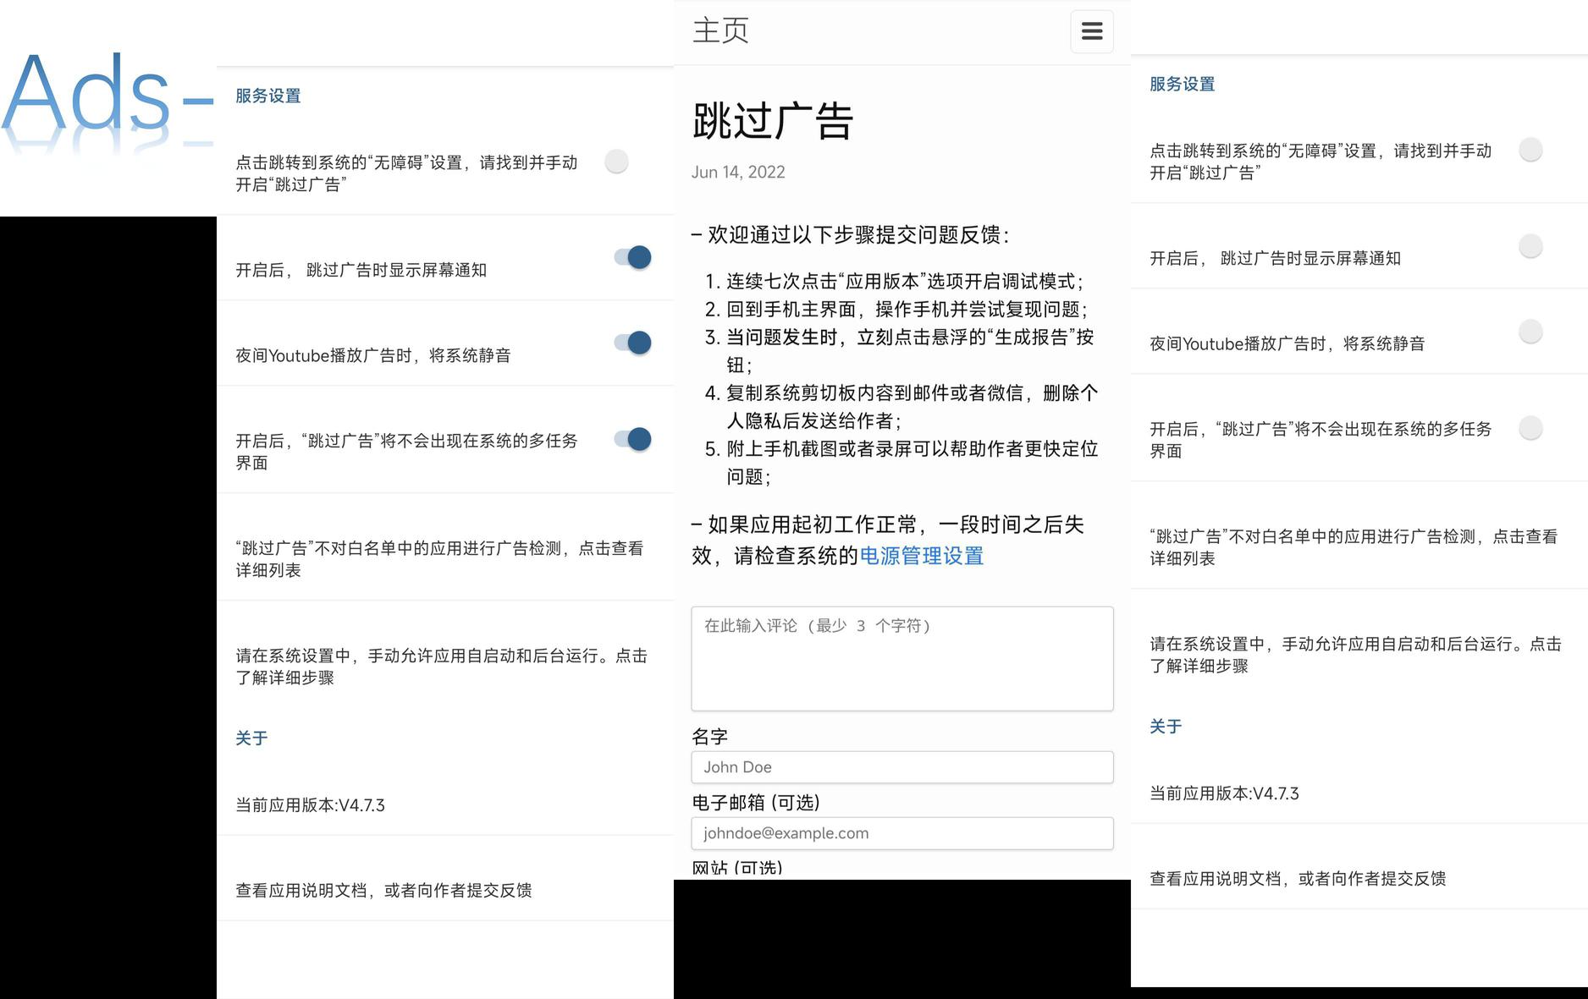This screenshot has width=1588, height=999.
Task: Switch off the enabled multitask hiding toggle
Action: click(633, 439)
